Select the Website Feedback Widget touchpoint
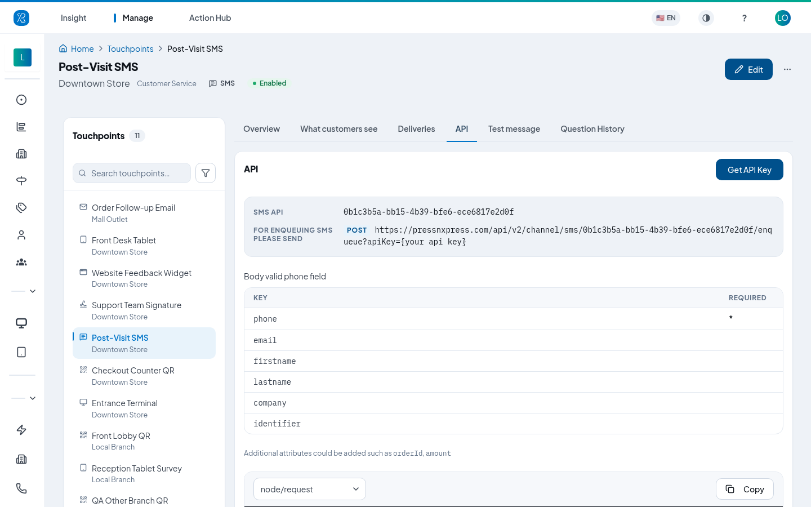The image size is (811, 507). tap(144, 278)
